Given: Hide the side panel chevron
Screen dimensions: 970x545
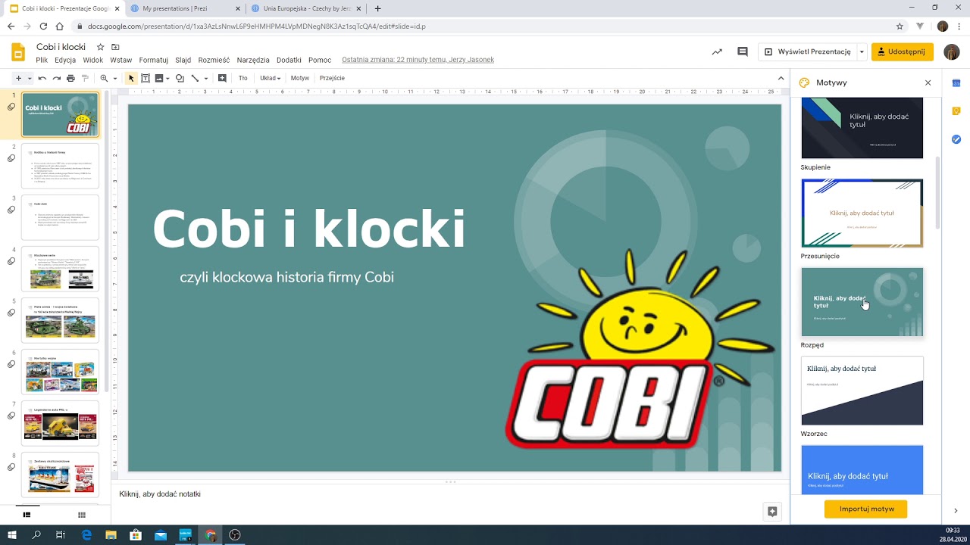Looking at the screenshot, I should coord(956,511).
